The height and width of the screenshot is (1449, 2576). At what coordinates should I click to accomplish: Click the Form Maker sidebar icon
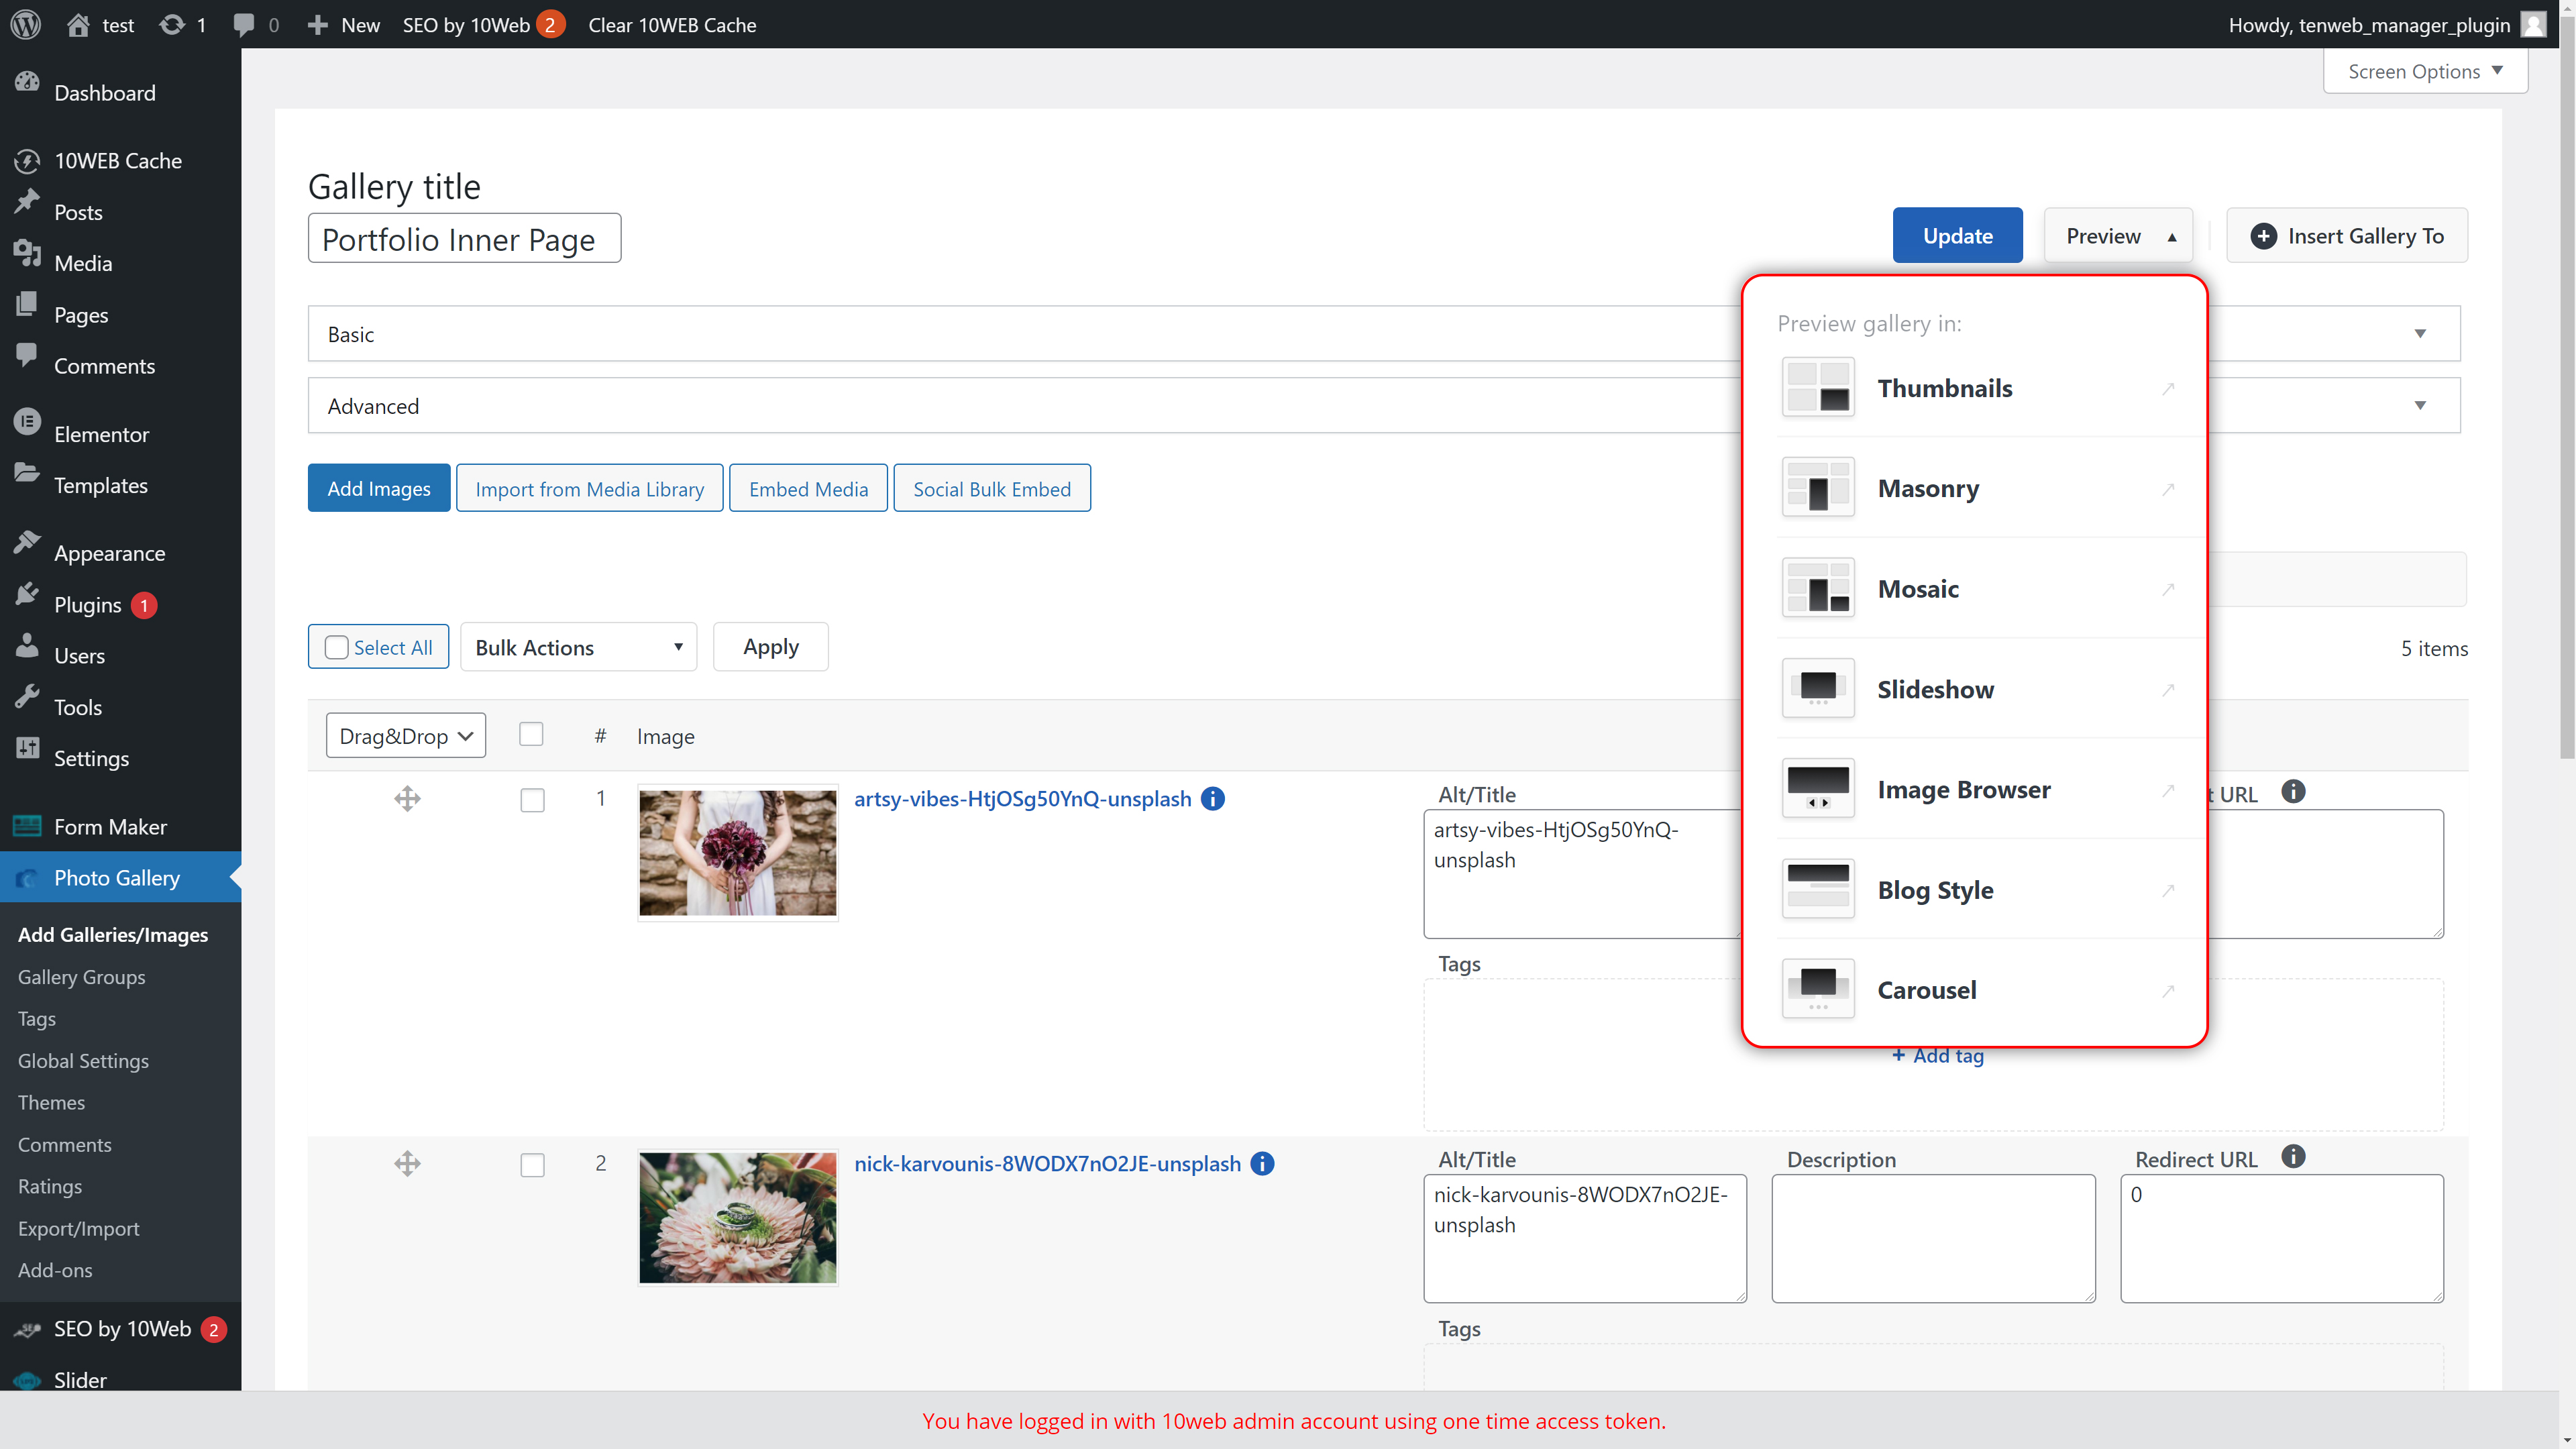pos(27,826)
